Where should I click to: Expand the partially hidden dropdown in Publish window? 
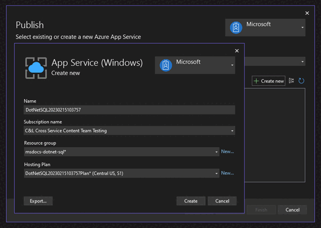pos(302,62)
